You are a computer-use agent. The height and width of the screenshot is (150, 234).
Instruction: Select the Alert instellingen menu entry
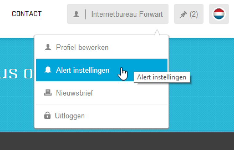pos(83,70)
